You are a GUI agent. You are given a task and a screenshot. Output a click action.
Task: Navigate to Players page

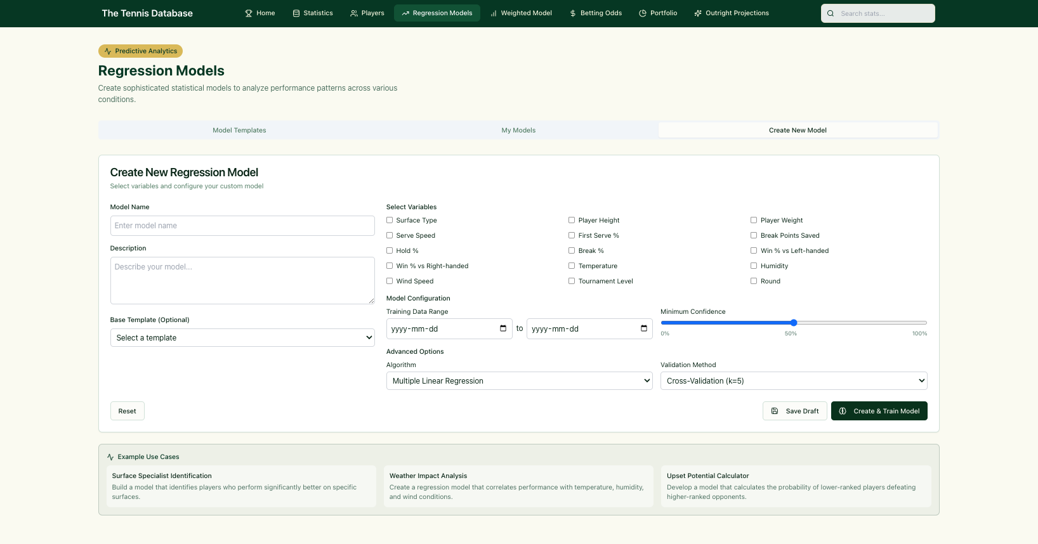pos(367,13)
